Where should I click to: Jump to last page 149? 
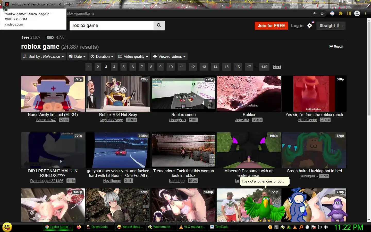[x=264, y=67]
